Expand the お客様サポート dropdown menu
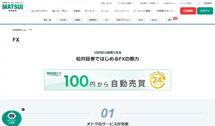The width and height of the screenshot is (215, 126). (x=166, y=11)
